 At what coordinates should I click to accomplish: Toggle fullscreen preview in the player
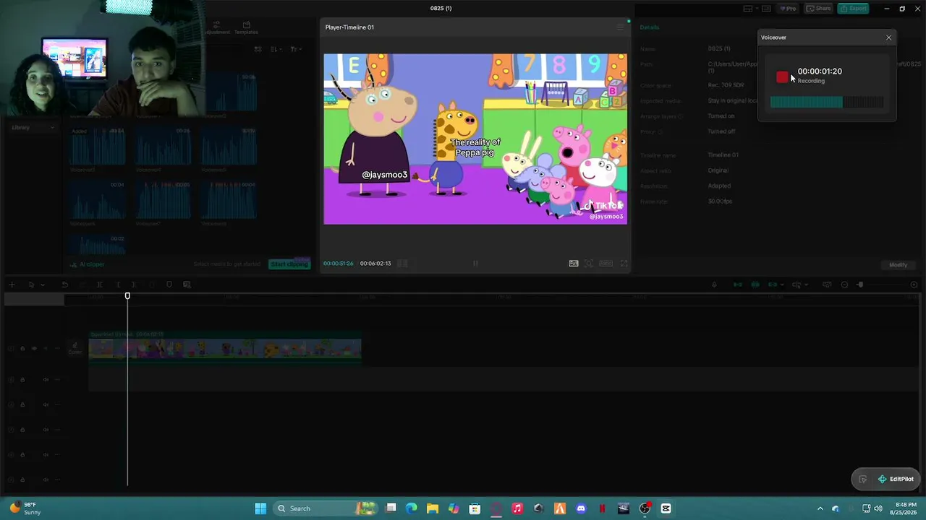click(x=624, y=264)
